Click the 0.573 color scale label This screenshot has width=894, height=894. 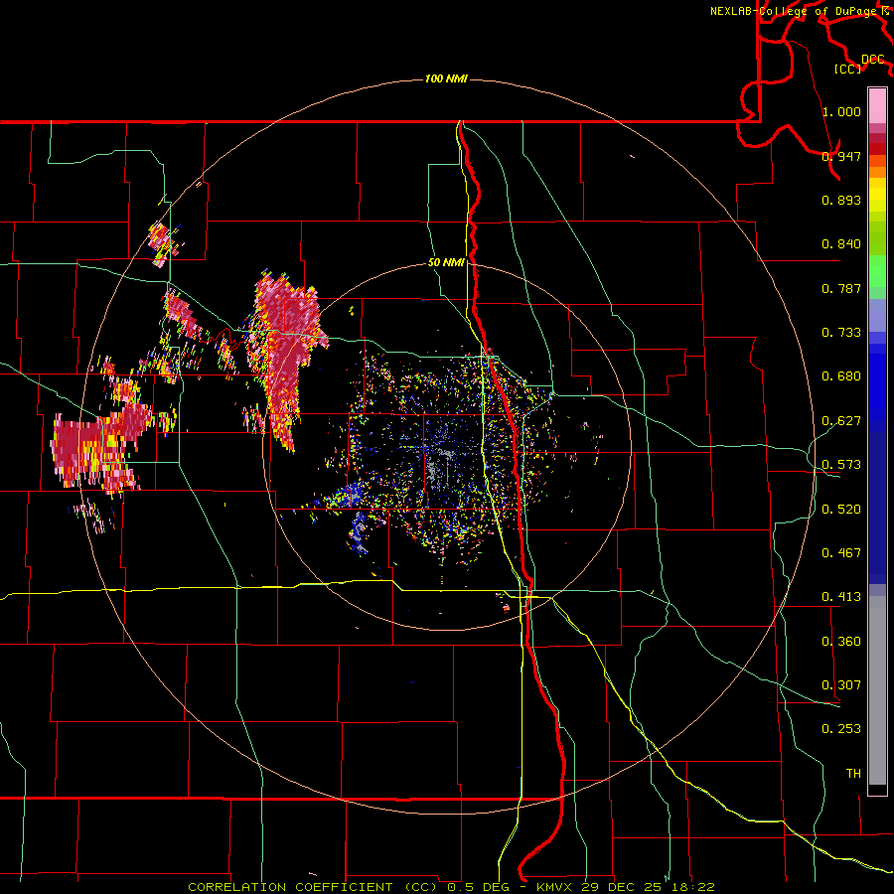point(841,465)
